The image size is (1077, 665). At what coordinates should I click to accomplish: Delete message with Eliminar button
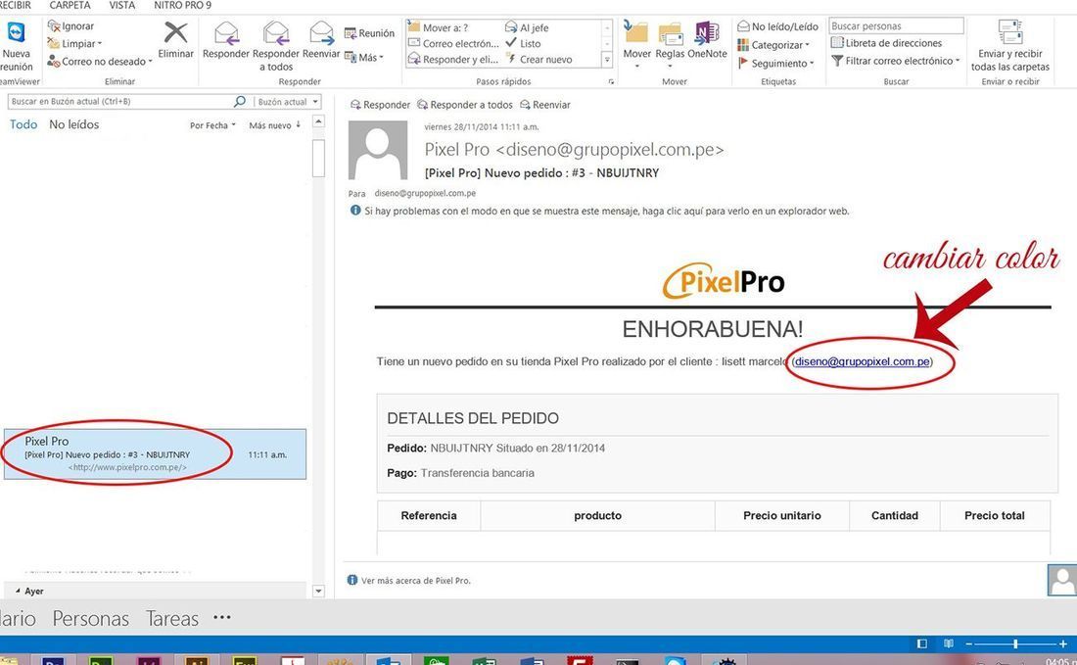pos(176,40)
